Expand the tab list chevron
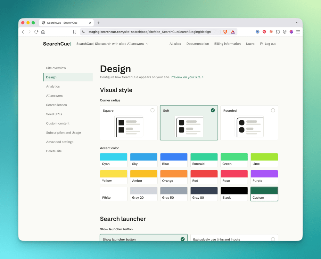This screenshot has height=259, width=321. click(x=297, y=23)
